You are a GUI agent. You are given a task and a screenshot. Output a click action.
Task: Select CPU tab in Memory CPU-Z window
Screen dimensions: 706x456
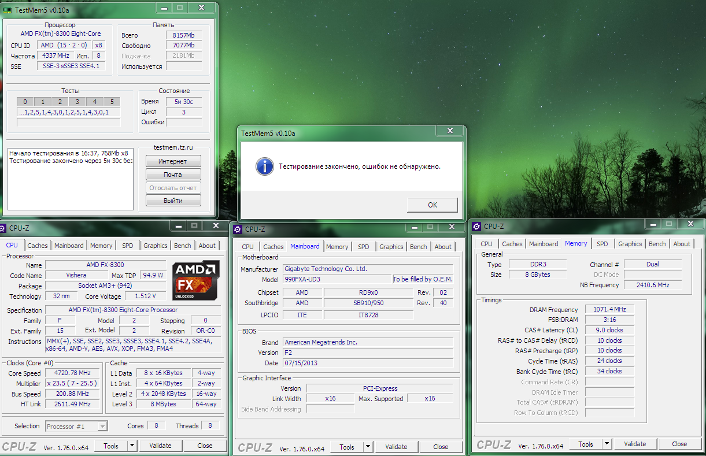pos(487,244)
